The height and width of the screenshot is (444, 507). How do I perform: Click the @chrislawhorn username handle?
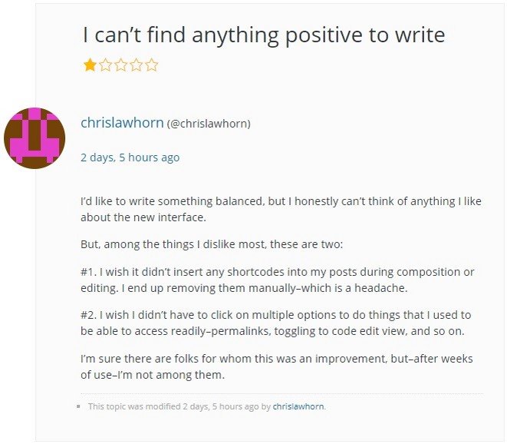[209, 124]
